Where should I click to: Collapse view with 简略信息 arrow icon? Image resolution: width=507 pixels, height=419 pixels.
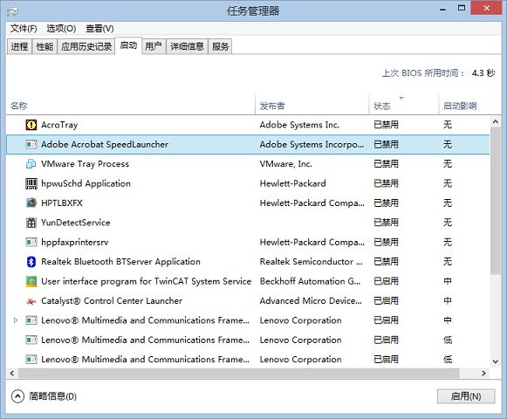point(17,396)
